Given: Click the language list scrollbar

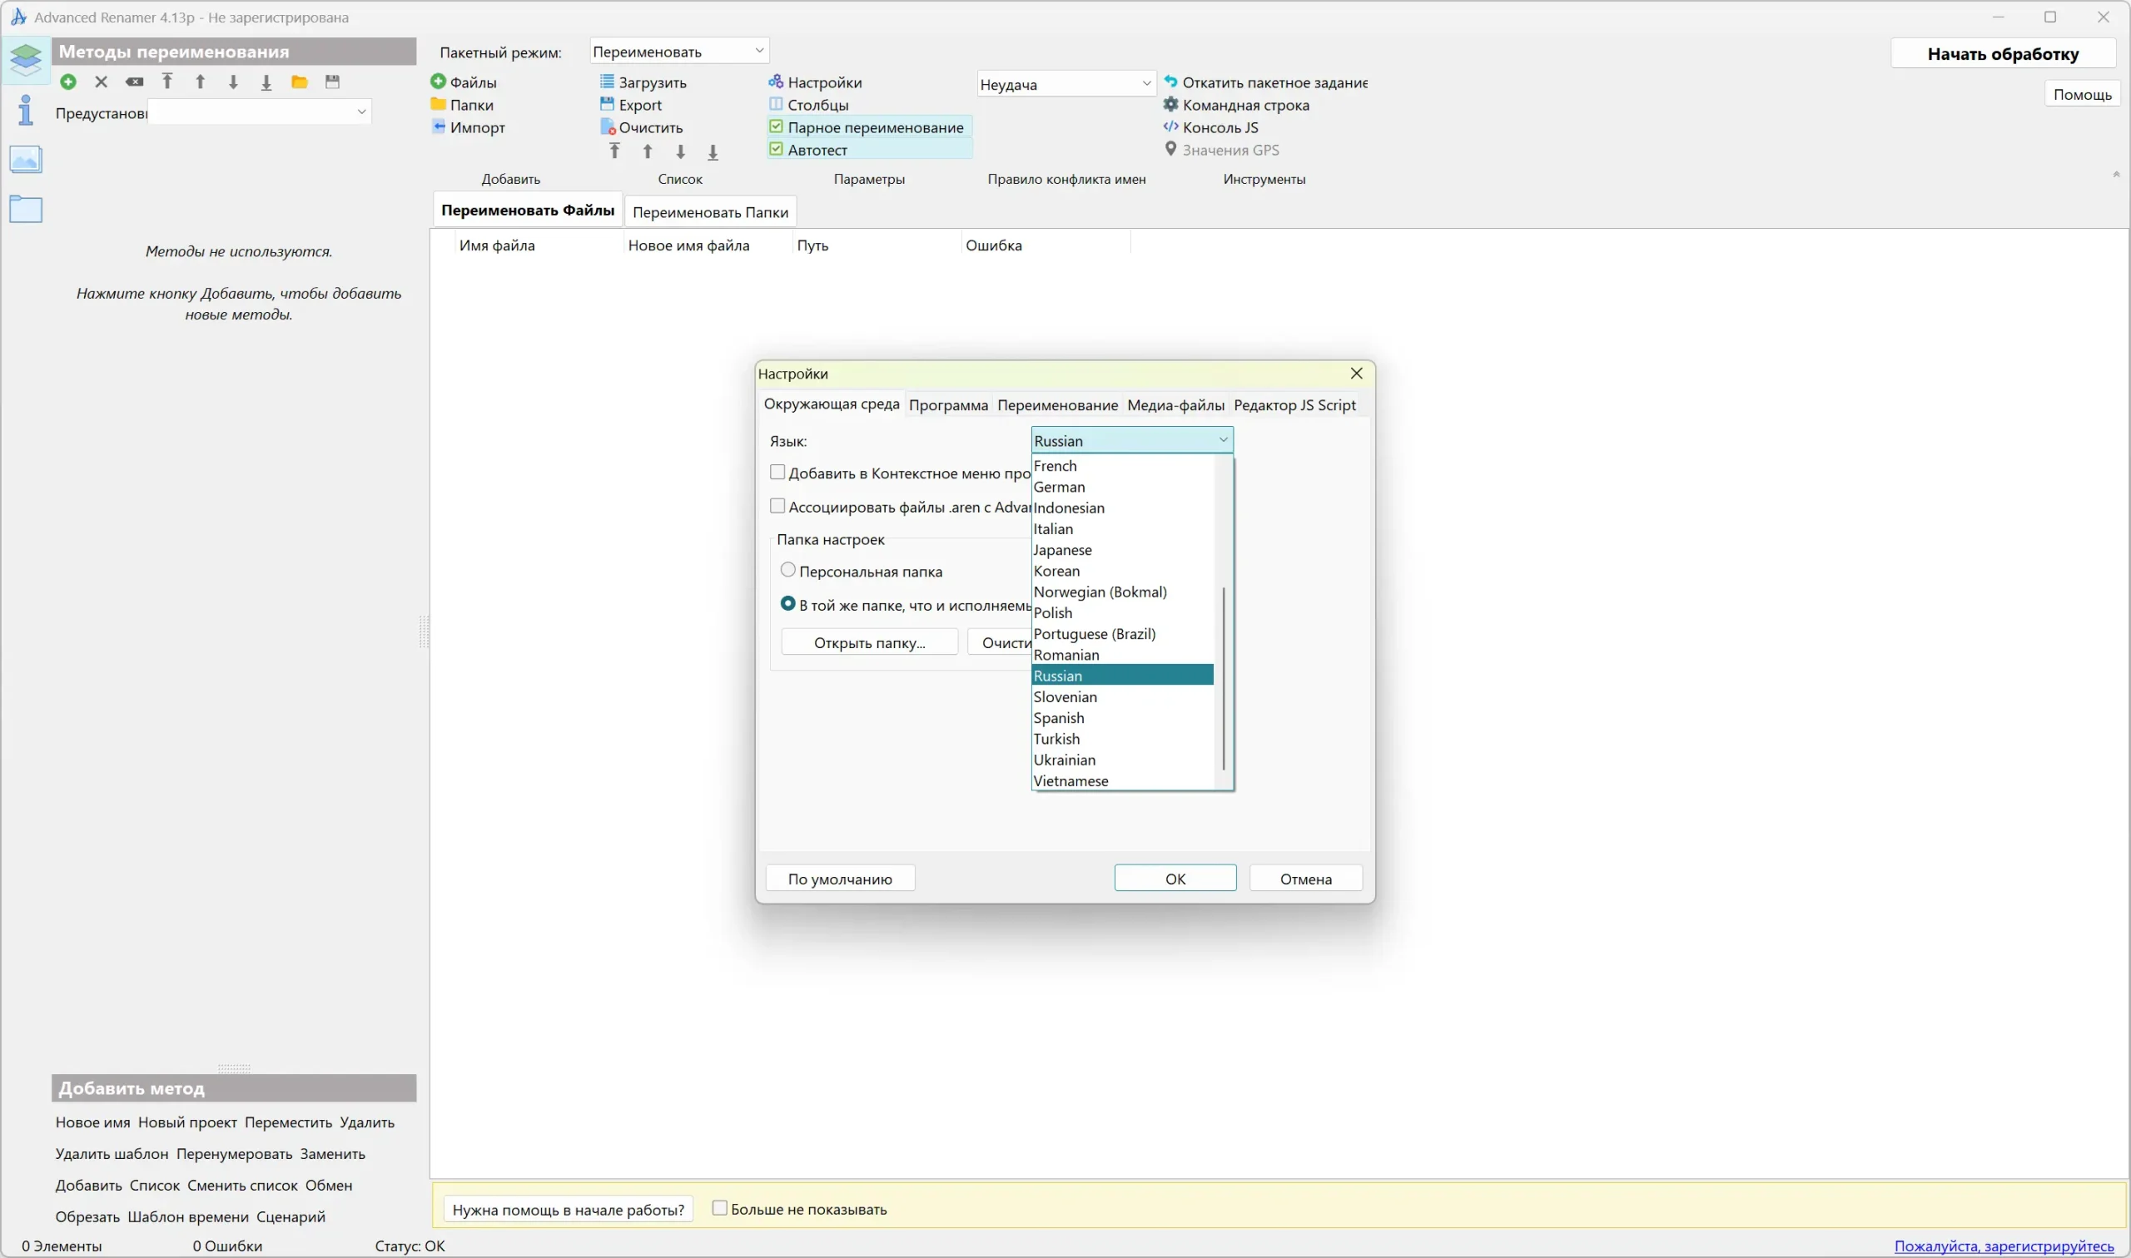Looking at the screenshot, I should (x=1223, y=678).
